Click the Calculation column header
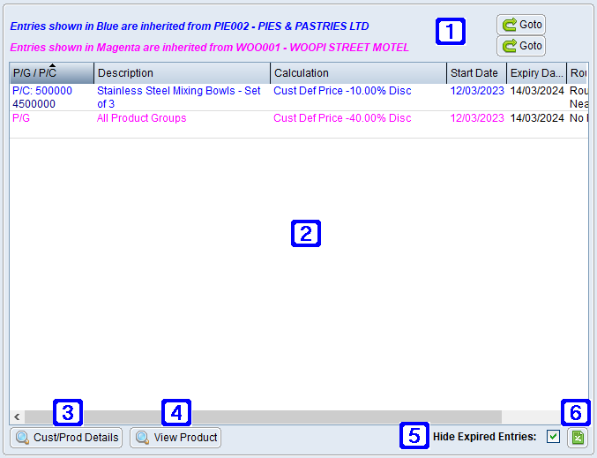This screenshot has height=458, width=597. [358, 72]
